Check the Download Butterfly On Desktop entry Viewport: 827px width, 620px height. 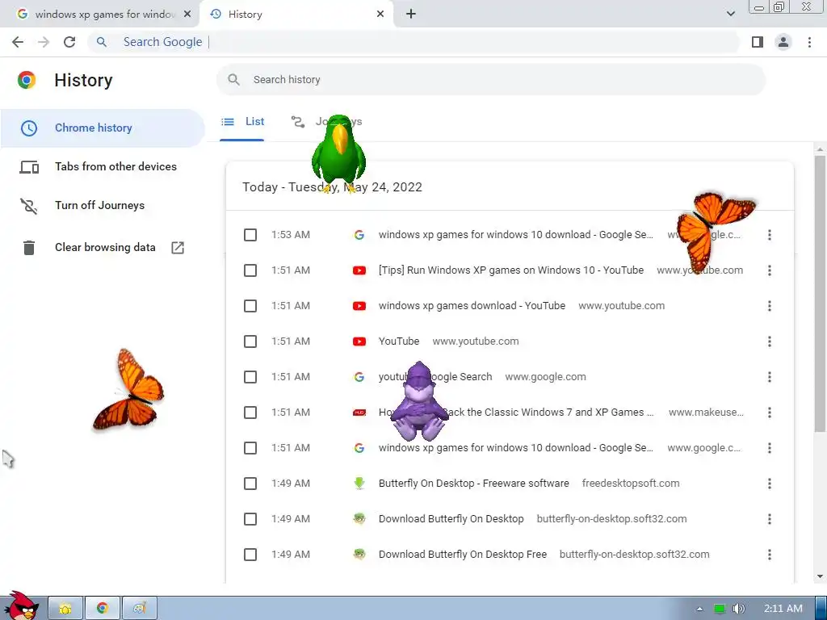pyautogui.click(x=250, y=519)
